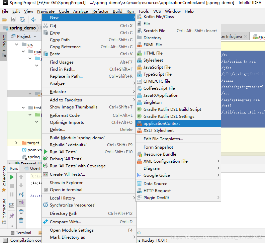Open the Tools menu
The height and width of the screenshot is (243, 265).
pos(144,11)
